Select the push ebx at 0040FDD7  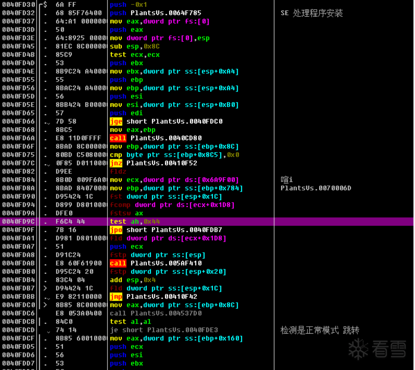127,364
